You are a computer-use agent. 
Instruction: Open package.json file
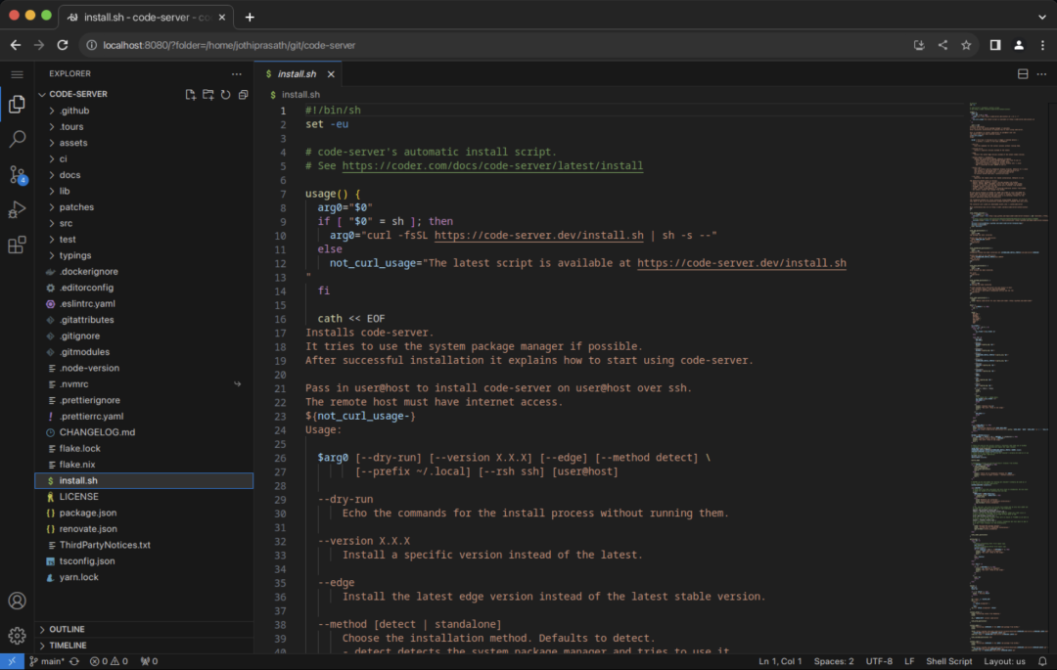144,514
